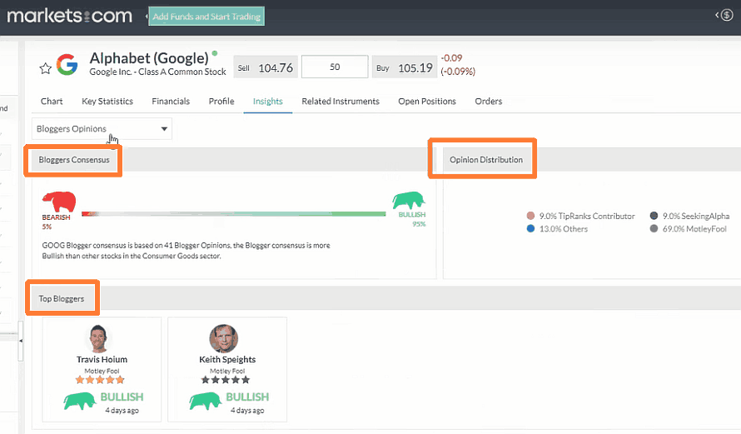Open the Bloggers Opinions dropdown
This screenshot has height=434, width=741.
click(102, 129)
